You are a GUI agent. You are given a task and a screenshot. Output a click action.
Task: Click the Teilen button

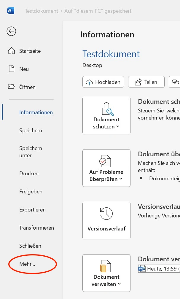pos(146,82)
